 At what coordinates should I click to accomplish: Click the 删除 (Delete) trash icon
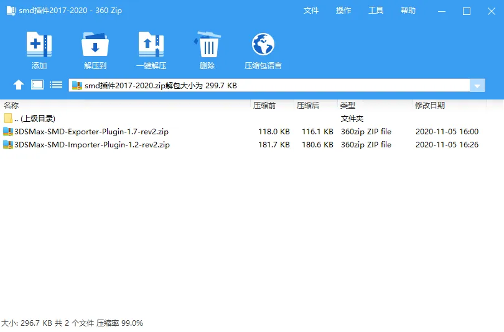click(207, 44)
